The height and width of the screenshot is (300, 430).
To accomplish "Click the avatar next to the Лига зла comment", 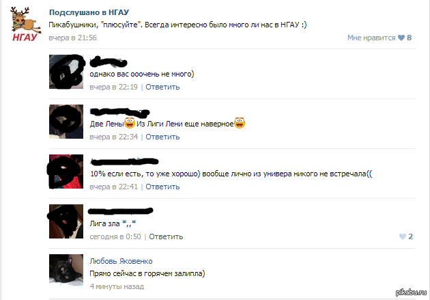I will click(66, 221).
